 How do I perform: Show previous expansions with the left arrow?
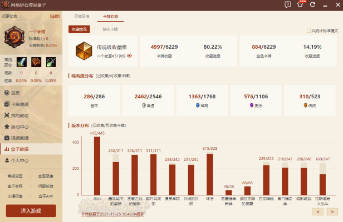click(317, 211)
